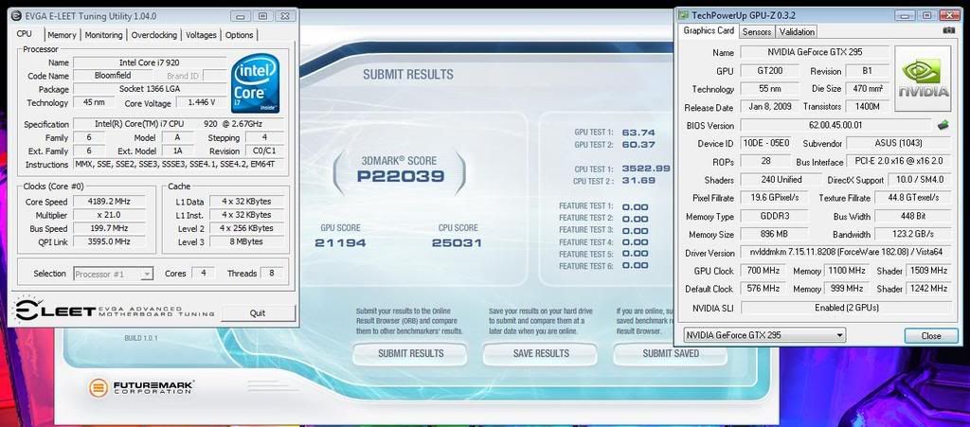The image size is (970, 427).
Task: Open the Processor #1 selection dropdown
Action: (114, 274)
